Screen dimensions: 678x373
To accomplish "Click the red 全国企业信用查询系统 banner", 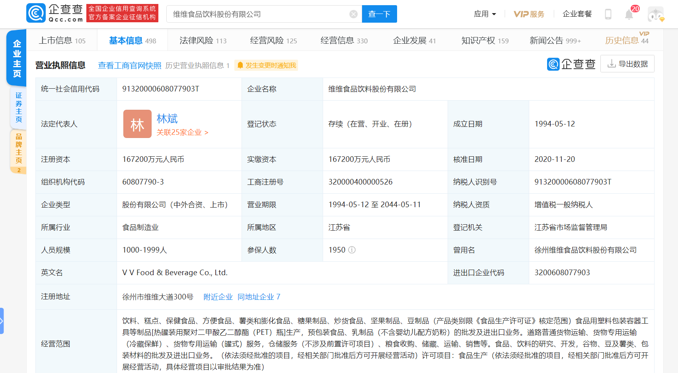I will tap(122, 13).
